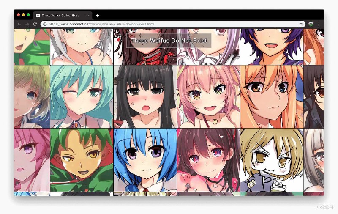
Task: Open the pink-haired smiling girl image
Action: tap(208, 96)
